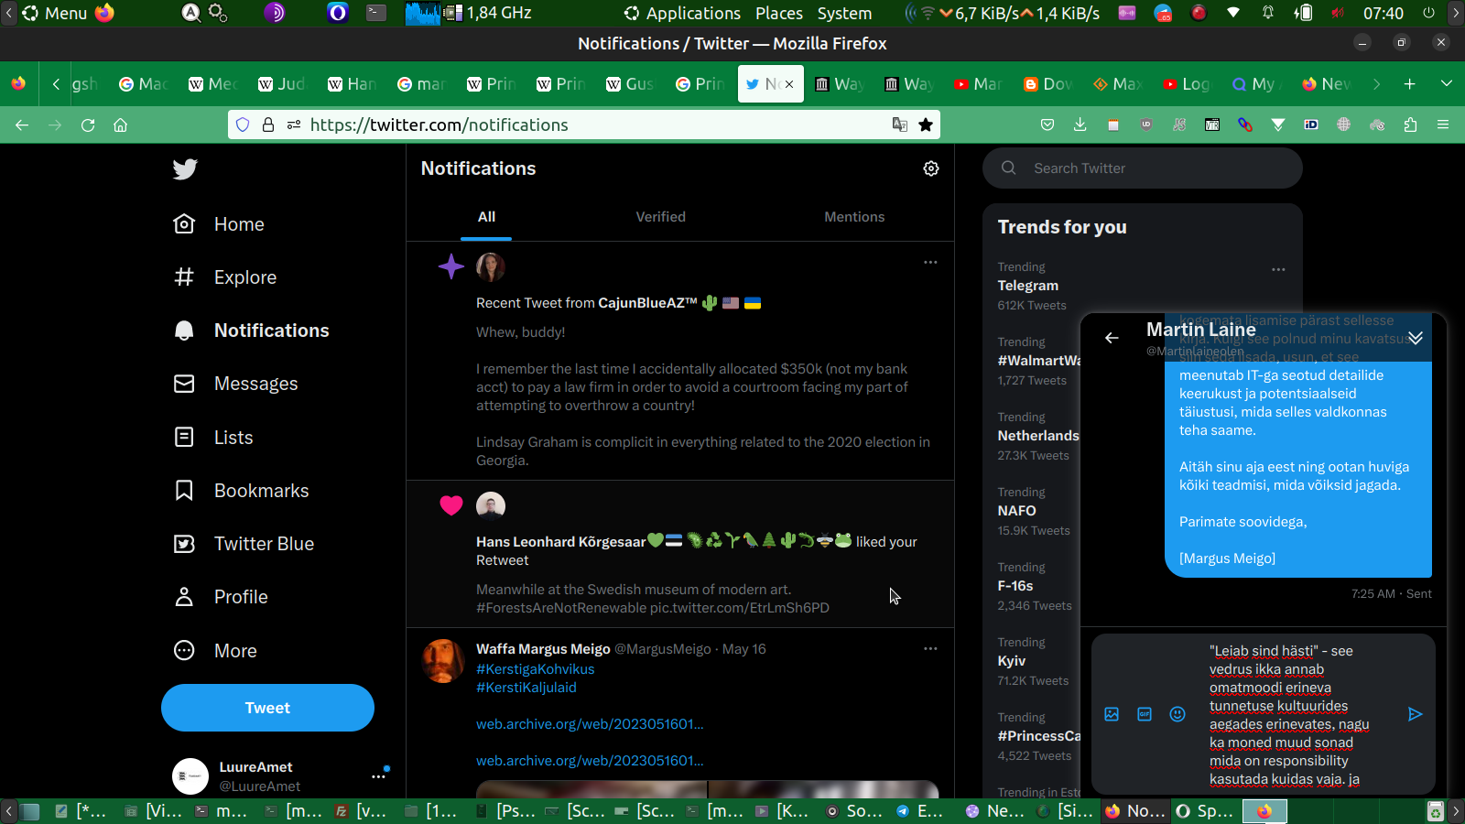Open the first web.archive.org link
Image resolution: width=1465 pixels, height=824 pixels.
(x=590, y=724)
